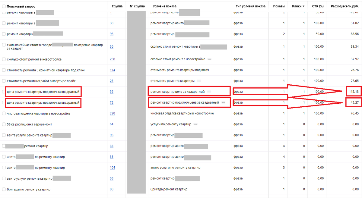Image resolution: width=362 pixels, height=198 pixels.
Task: Open group link 64
Action: tap(112, 124)
